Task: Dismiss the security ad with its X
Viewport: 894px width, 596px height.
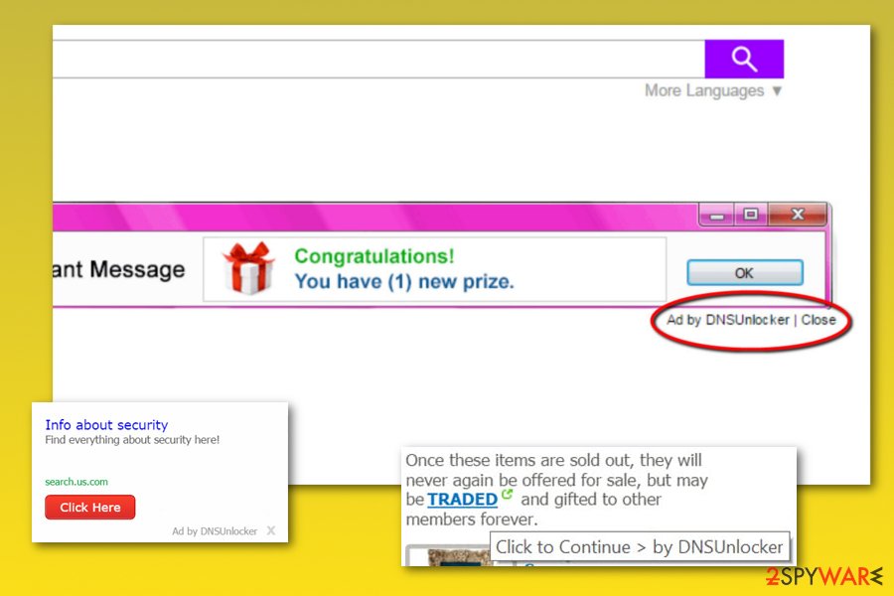Action: [x=271, y=530]
